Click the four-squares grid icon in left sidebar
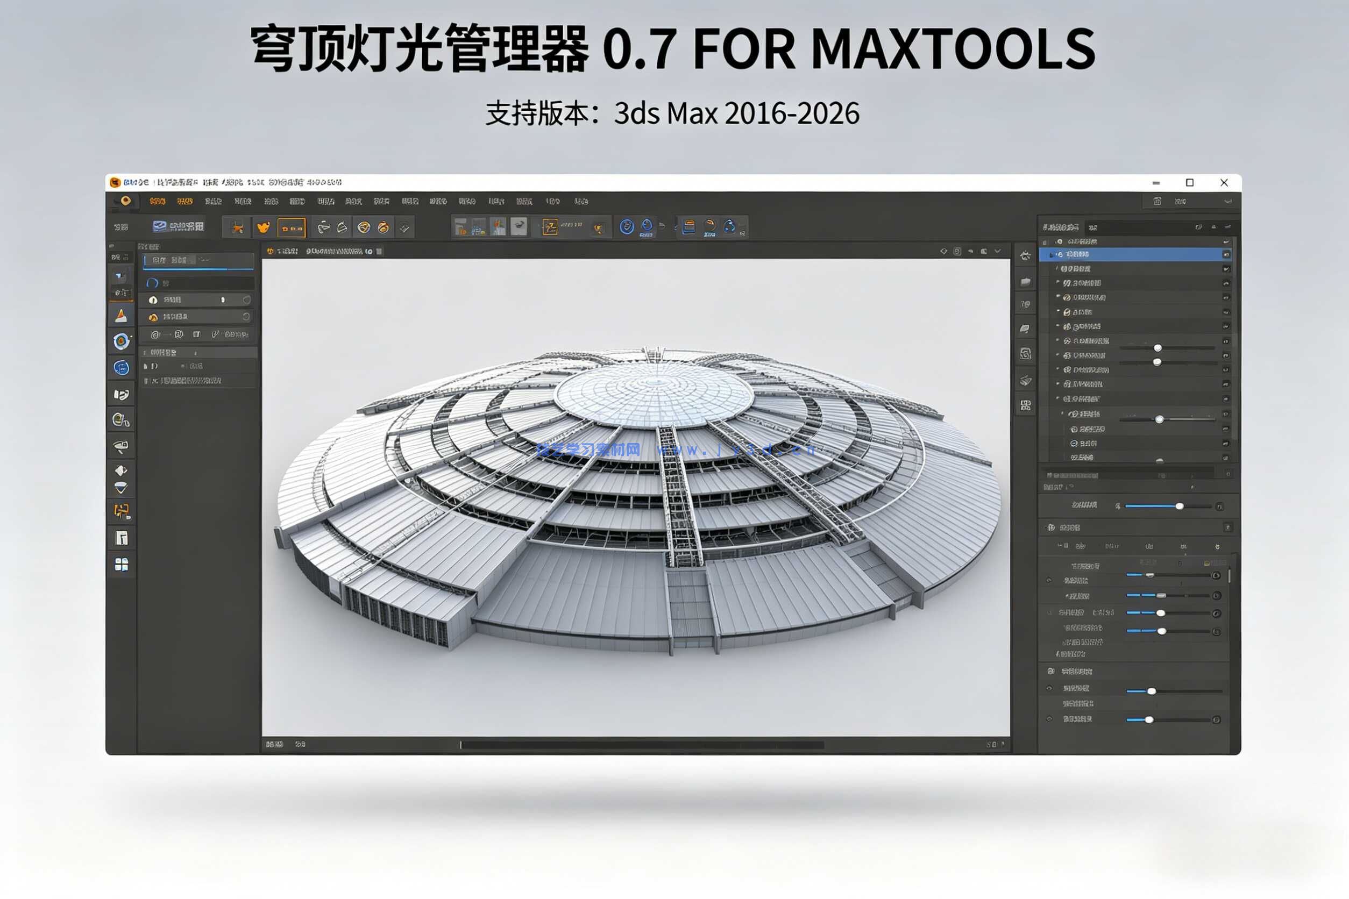 pyautogui.click(x=121, y=565)
